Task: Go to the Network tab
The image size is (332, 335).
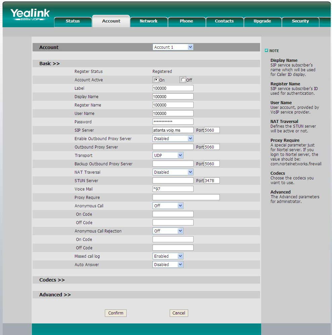Action: pos(149,21)
